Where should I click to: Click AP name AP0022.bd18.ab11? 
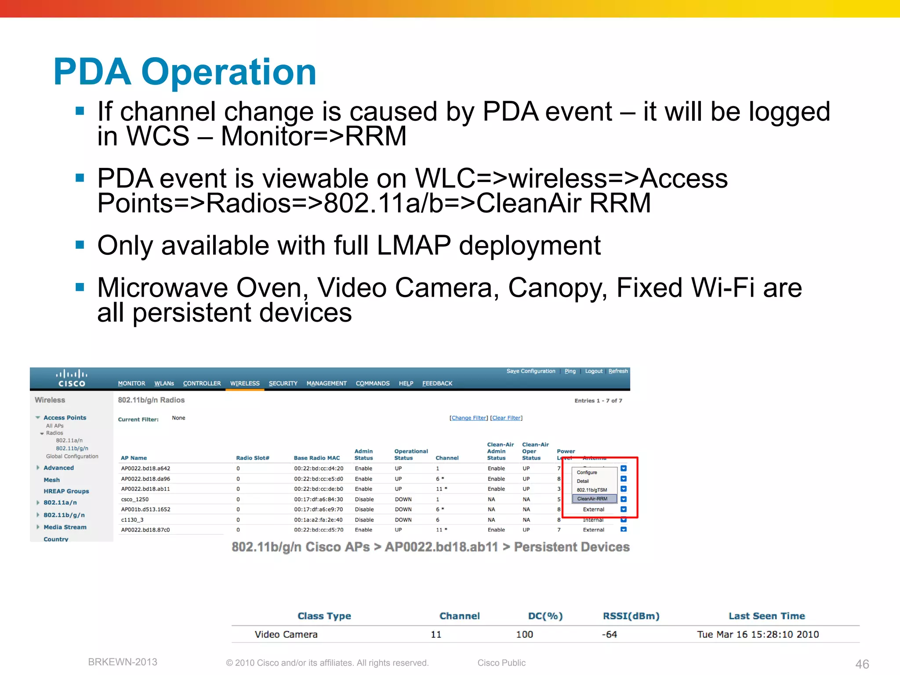(x=145, y=489)
